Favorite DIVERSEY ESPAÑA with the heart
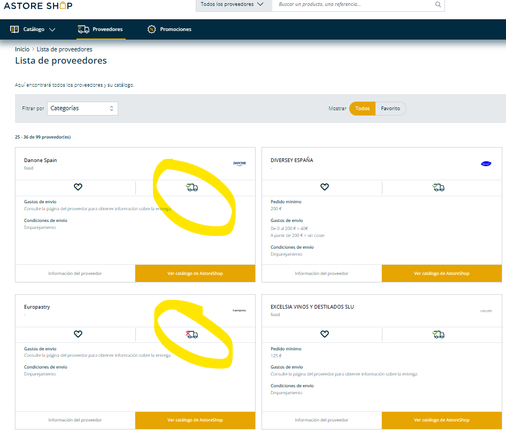Image resolution: width=506 pixels, height=437 pixels. click(x=325, y=187)
